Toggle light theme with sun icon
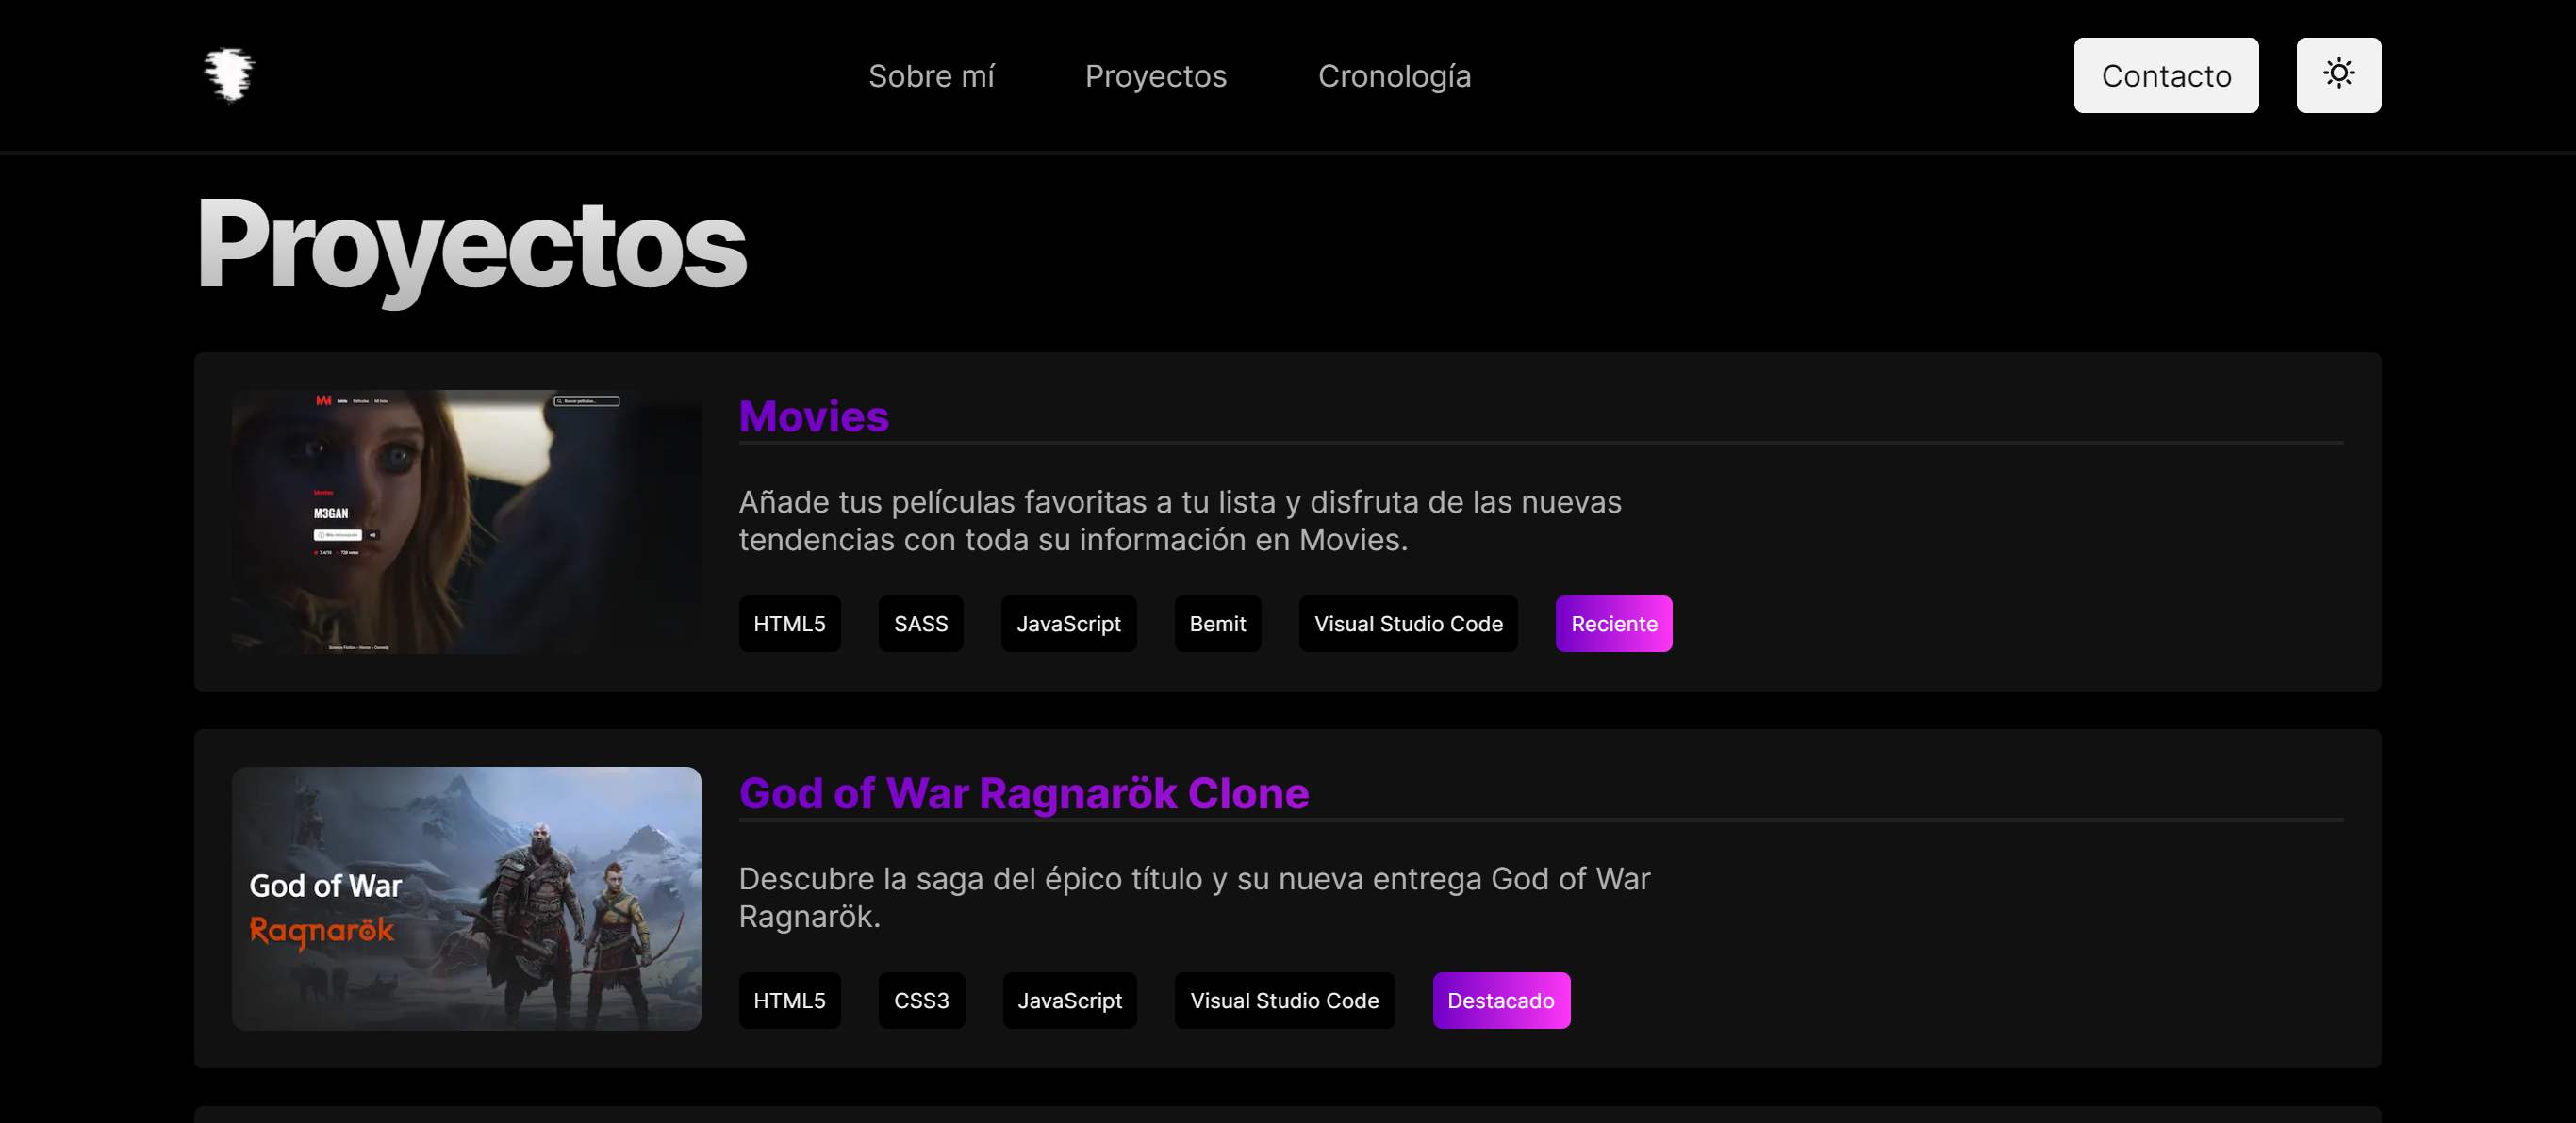 pyautogui.click(x=2337, y=75)
